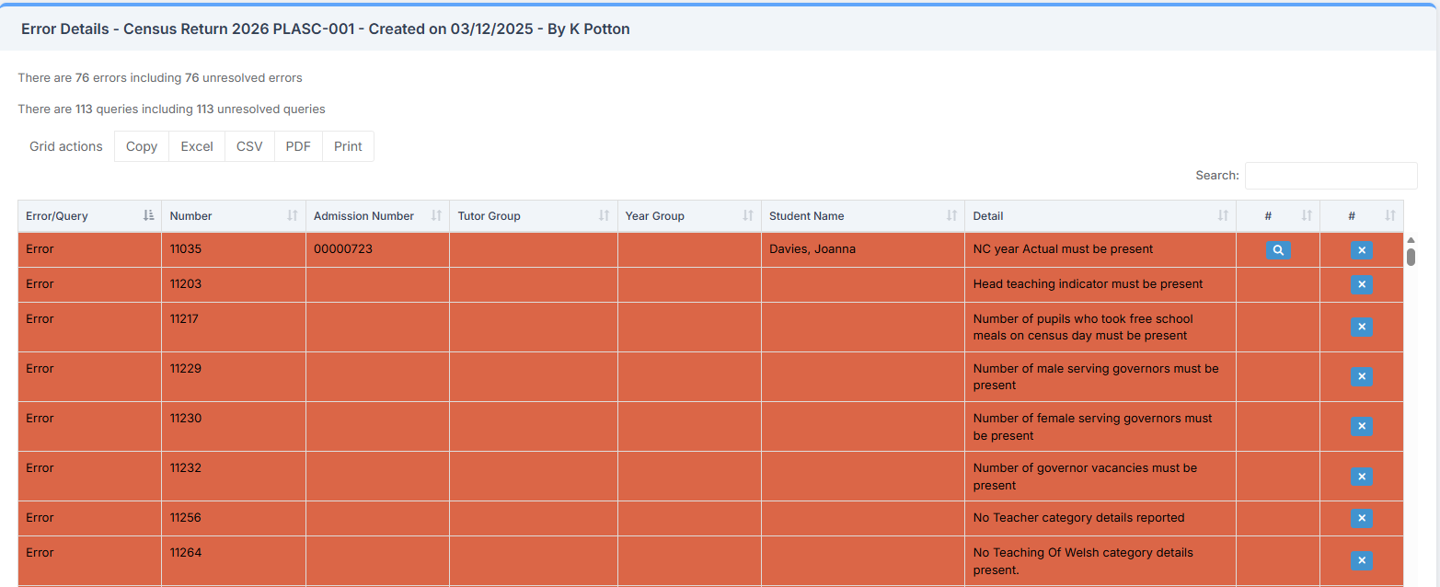Click X icon for female governors error

tap(1361, 426)
